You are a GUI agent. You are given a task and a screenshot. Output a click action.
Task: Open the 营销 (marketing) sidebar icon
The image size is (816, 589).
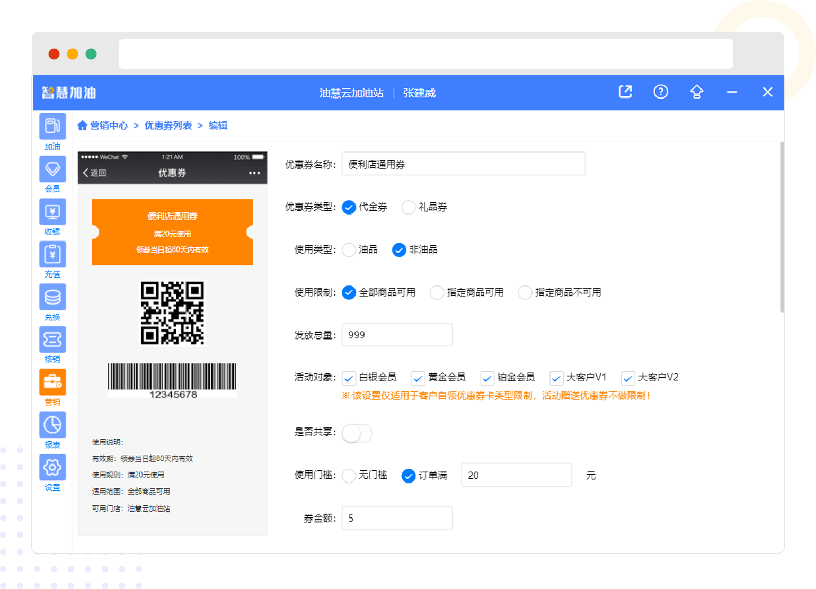(x=52, y=382)
